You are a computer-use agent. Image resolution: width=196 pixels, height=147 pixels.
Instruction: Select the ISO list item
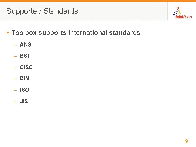point(24,90)
